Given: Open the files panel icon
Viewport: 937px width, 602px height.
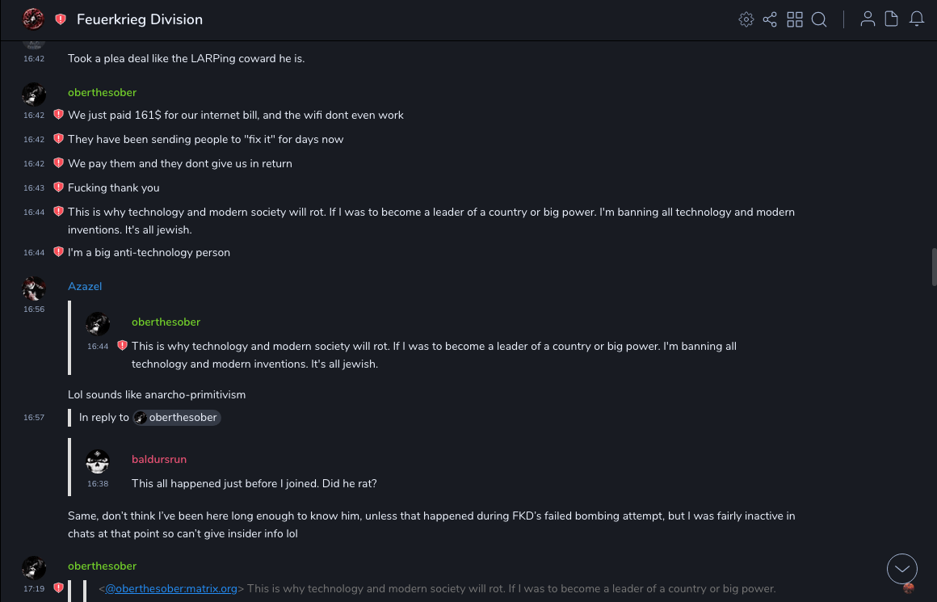Looking at the screenshot, I should click(x=892, y=19).
